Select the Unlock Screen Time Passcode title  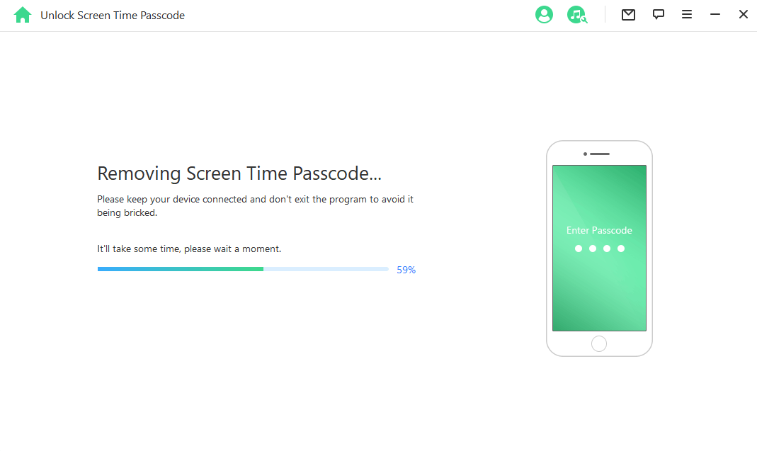pyautogui.click(x=113, y=15)
